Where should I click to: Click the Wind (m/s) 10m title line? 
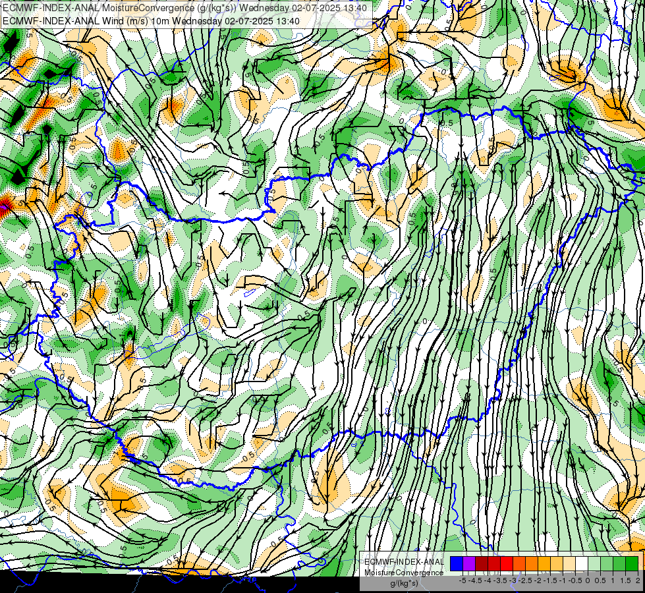(x=151, y=21)
